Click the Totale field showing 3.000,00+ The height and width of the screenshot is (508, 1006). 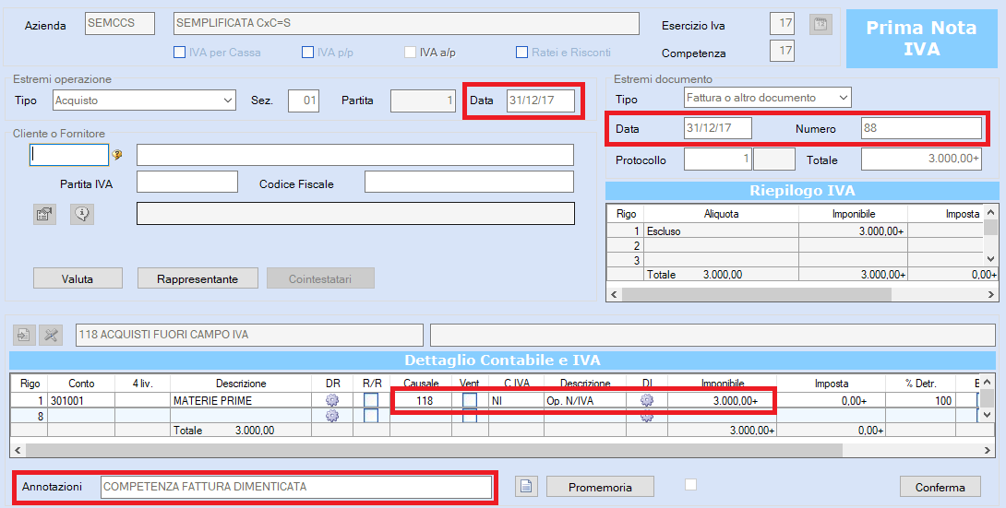(x=921, y=159)
